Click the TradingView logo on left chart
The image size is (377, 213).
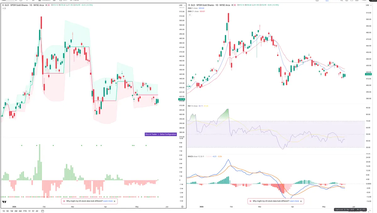pos(4,202)
